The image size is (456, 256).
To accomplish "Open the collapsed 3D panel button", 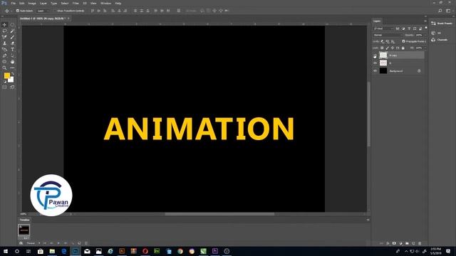I will [436, 33].
